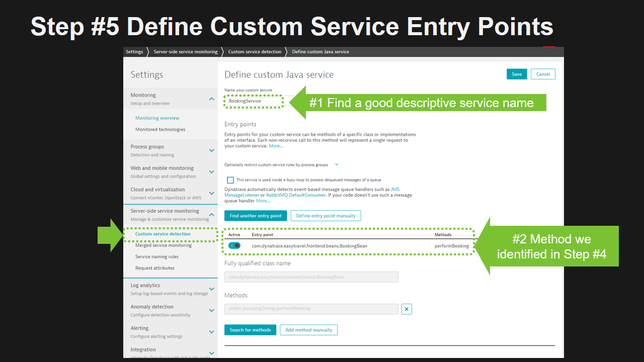
Task: Remove the performBooking method using X icon
Action: (x=407, y=309)
